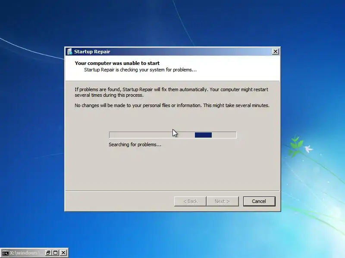345x258 pixels.
Task: Click the command prompt icon in minimized window
Action: pyautogui.click(x=5, y=253)
